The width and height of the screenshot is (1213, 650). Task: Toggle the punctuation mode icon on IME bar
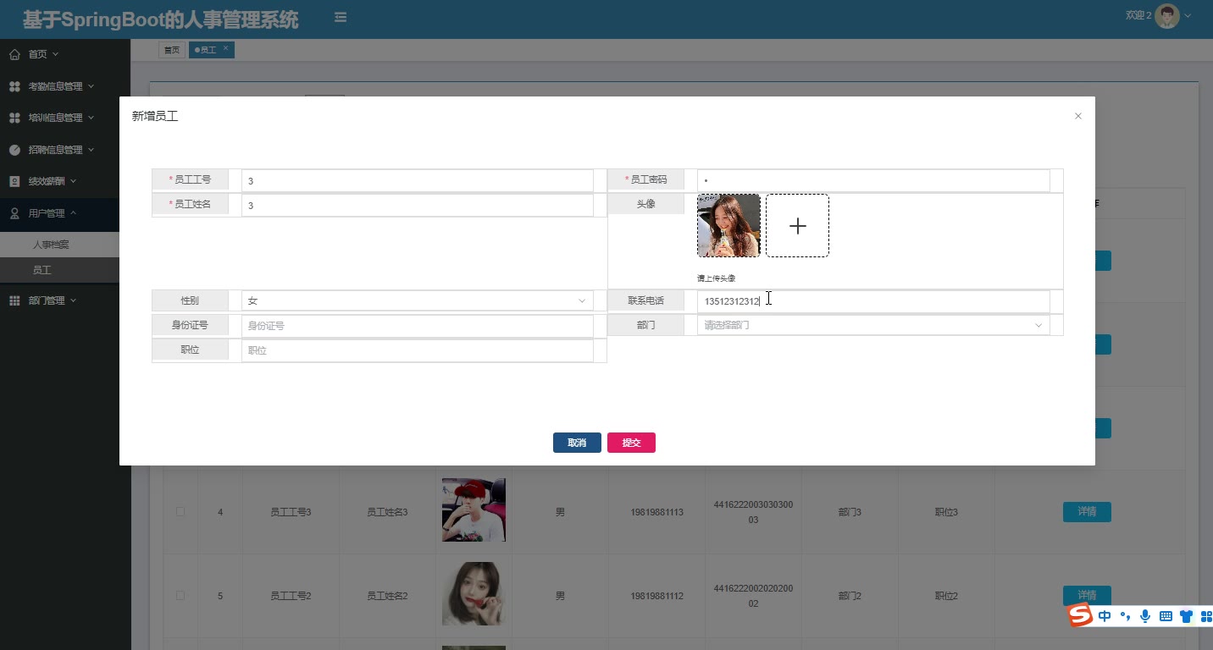tap(1126, 617)
